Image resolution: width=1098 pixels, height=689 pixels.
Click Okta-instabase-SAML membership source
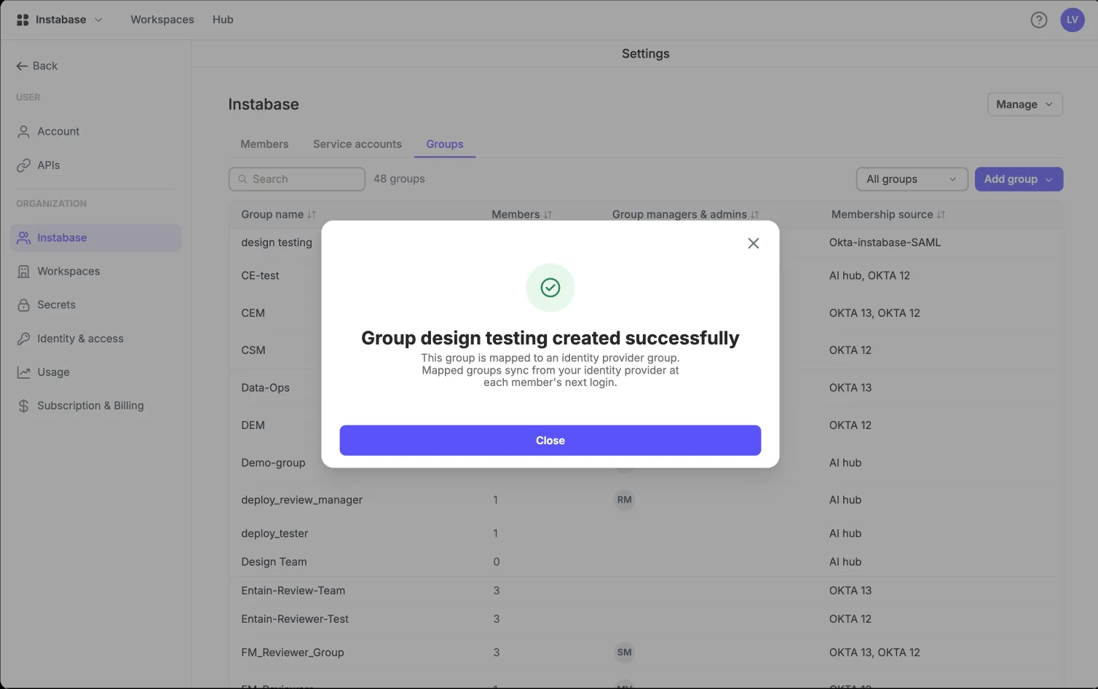(x=885, y=243)
